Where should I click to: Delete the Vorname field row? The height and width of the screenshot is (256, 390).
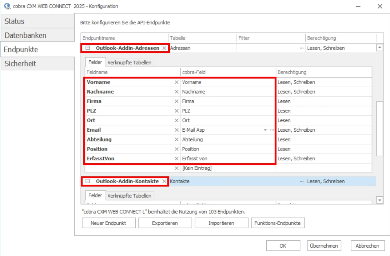pyautogui.click(x=176, y=82)
